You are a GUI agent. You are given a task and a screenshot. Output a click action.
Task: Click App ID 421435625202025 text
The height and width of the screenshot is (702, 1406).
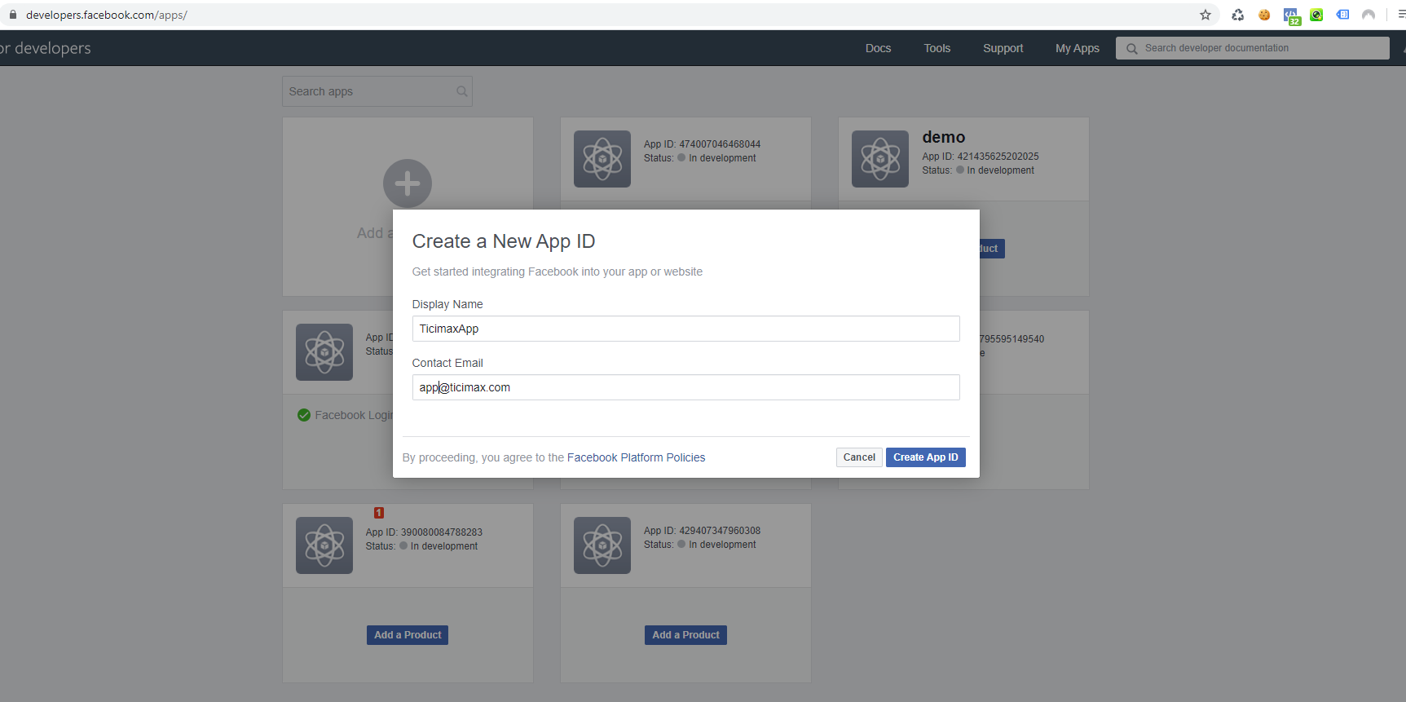click(x=981, y=157)
